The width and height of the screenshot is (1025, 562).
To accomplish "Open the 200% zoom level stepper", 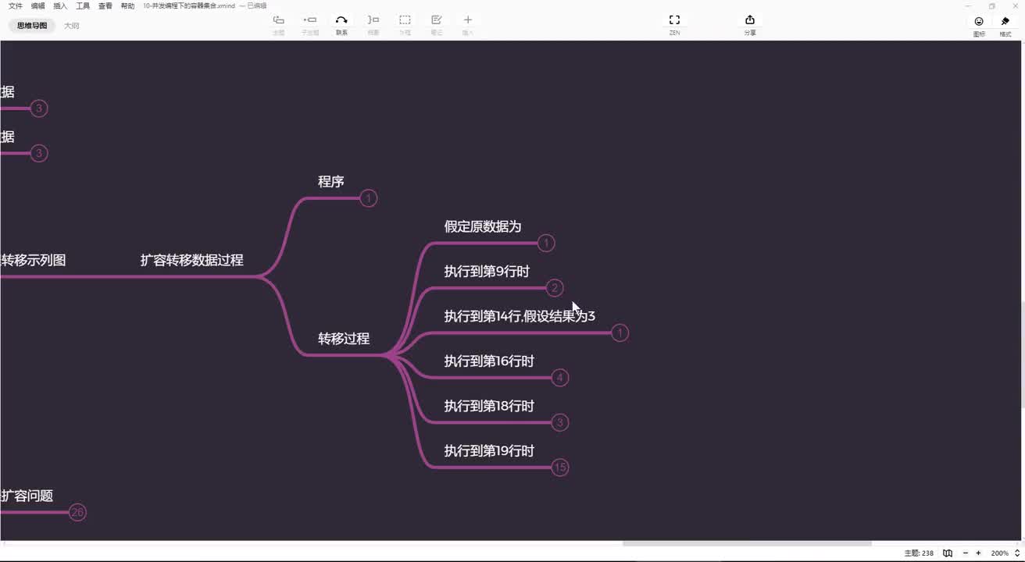I will click(1017, 553).
